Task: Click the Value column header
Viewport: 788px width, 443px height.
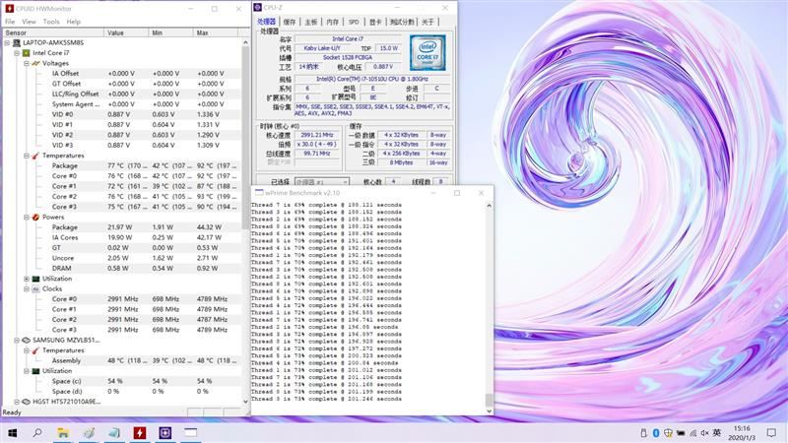Action: 127,32
